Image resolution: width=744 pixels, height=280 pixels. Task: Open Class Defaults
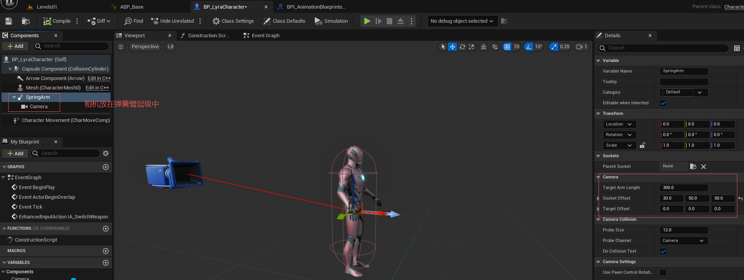(x=284, y=21)
